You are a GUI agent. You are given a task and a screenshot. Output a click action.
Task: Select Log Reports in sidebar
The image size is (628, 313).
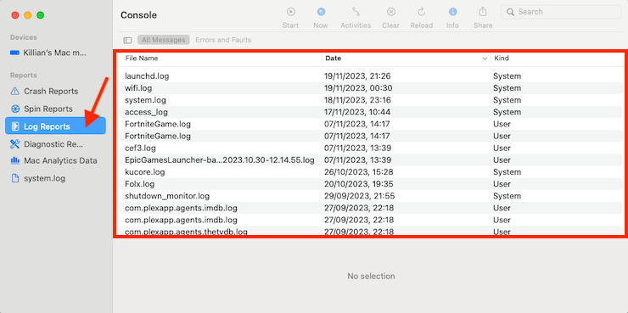pos(56,126)
